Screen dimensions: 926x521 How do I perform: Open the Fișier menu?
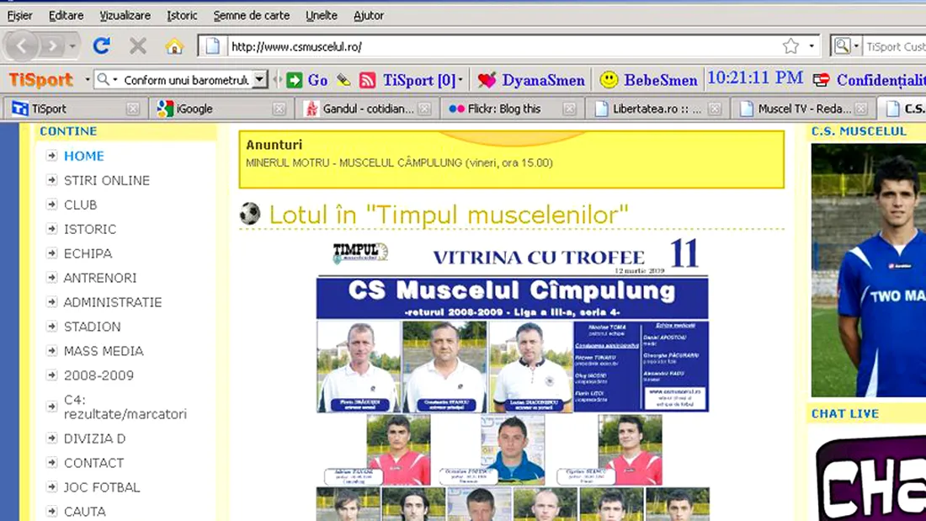[x=19, y=16]
